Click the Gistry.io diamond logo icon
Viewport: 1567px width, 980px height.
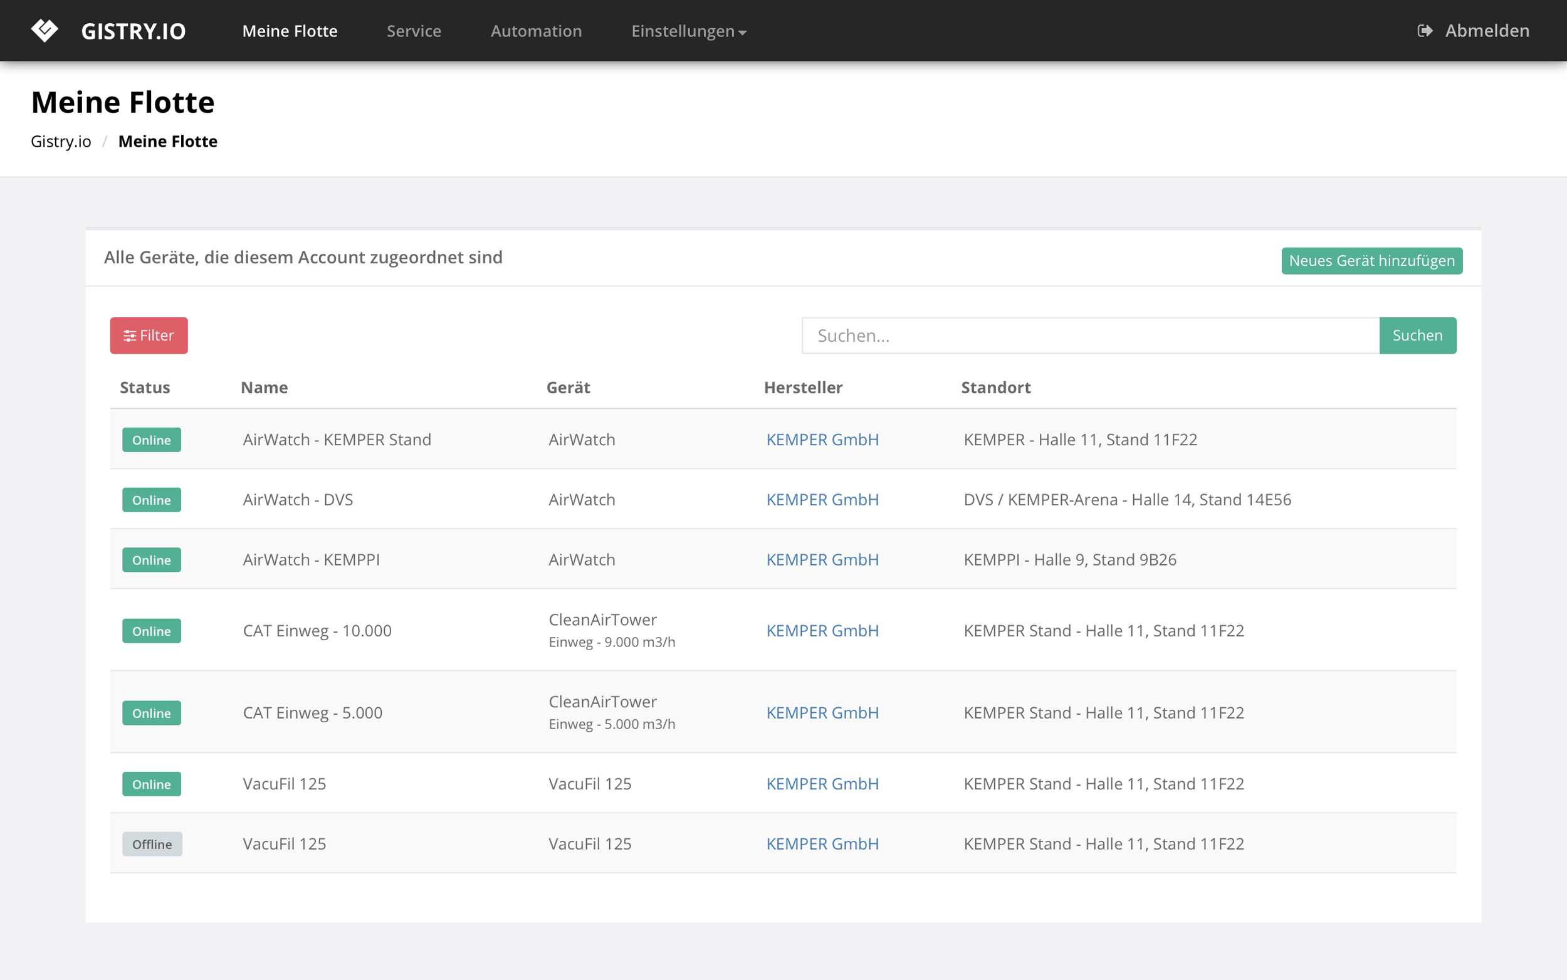point(44,30)
